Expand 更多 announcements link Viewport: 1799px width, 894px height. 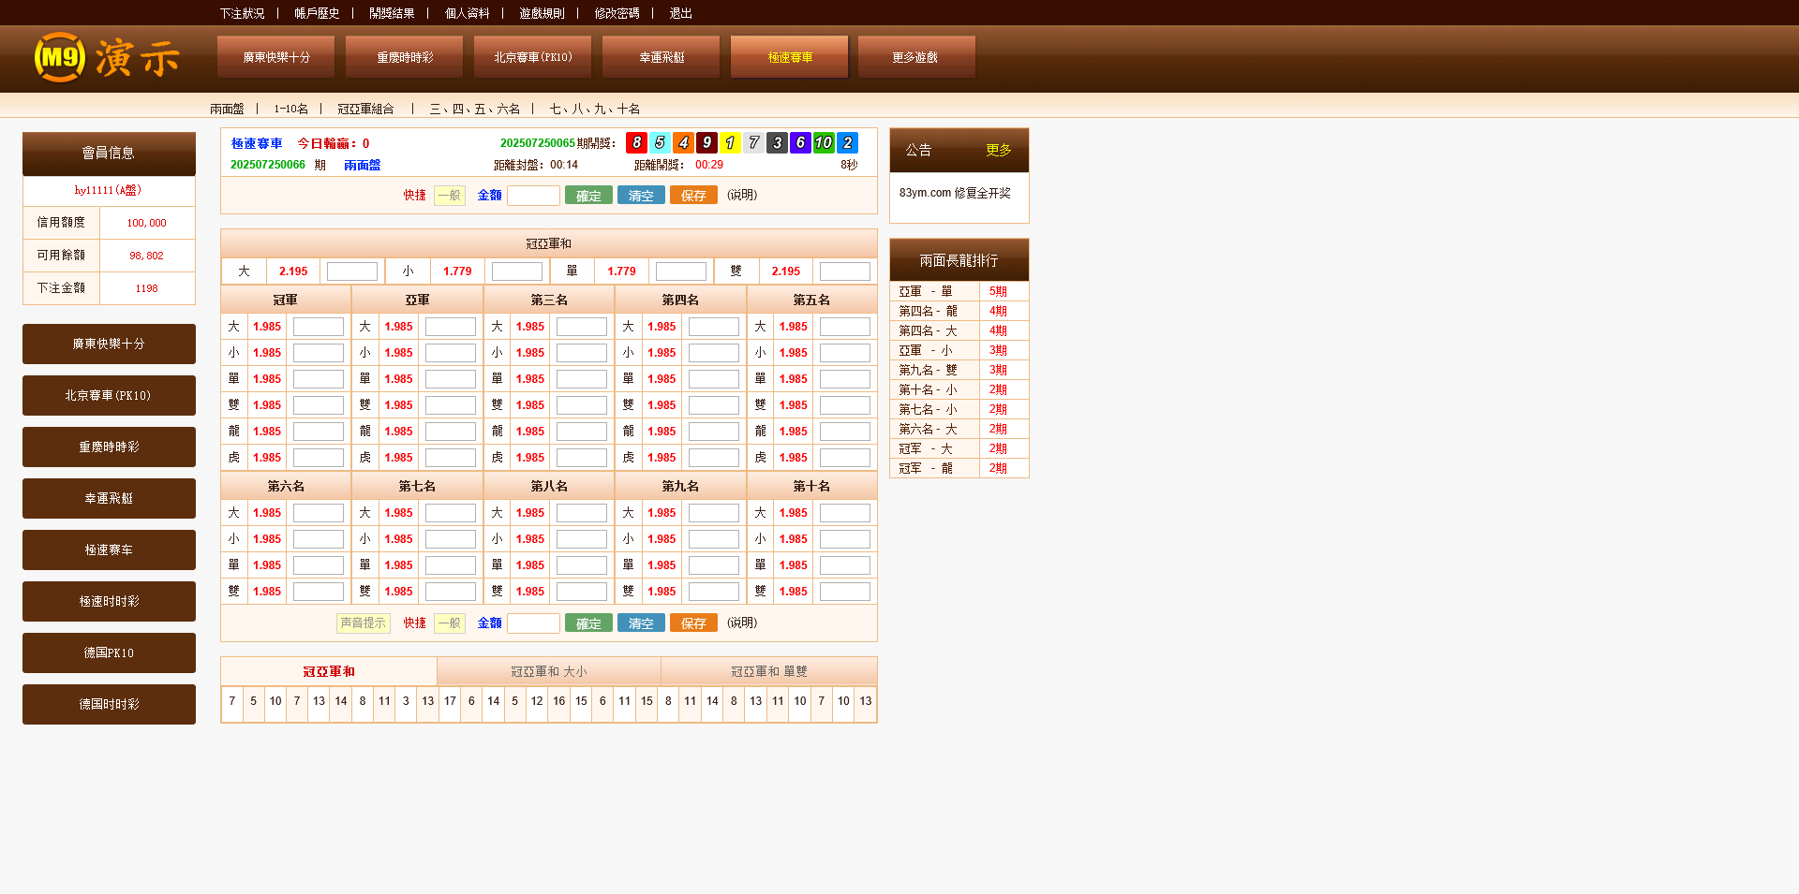coord(998,151)
